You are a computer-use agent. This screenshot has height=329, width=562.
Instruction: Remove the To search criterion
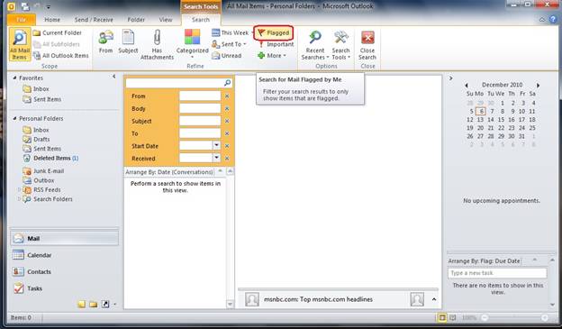tap(227, 133)
